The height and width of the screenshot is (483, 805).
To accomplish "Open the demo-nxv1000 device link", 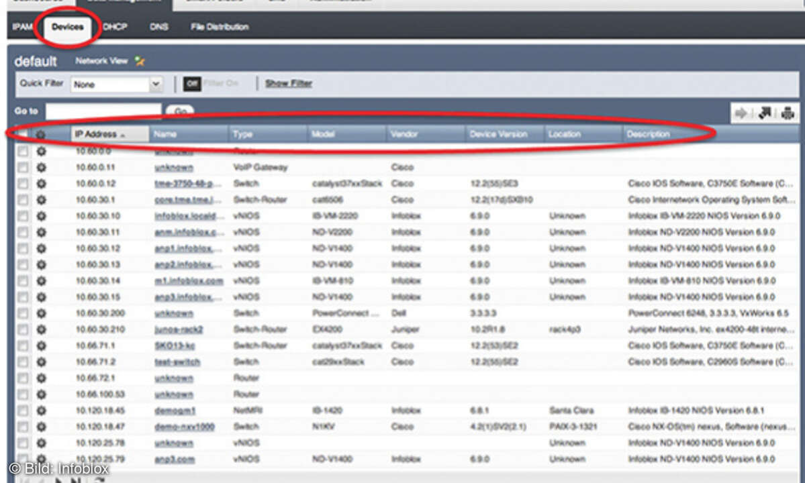I will 185,427.
